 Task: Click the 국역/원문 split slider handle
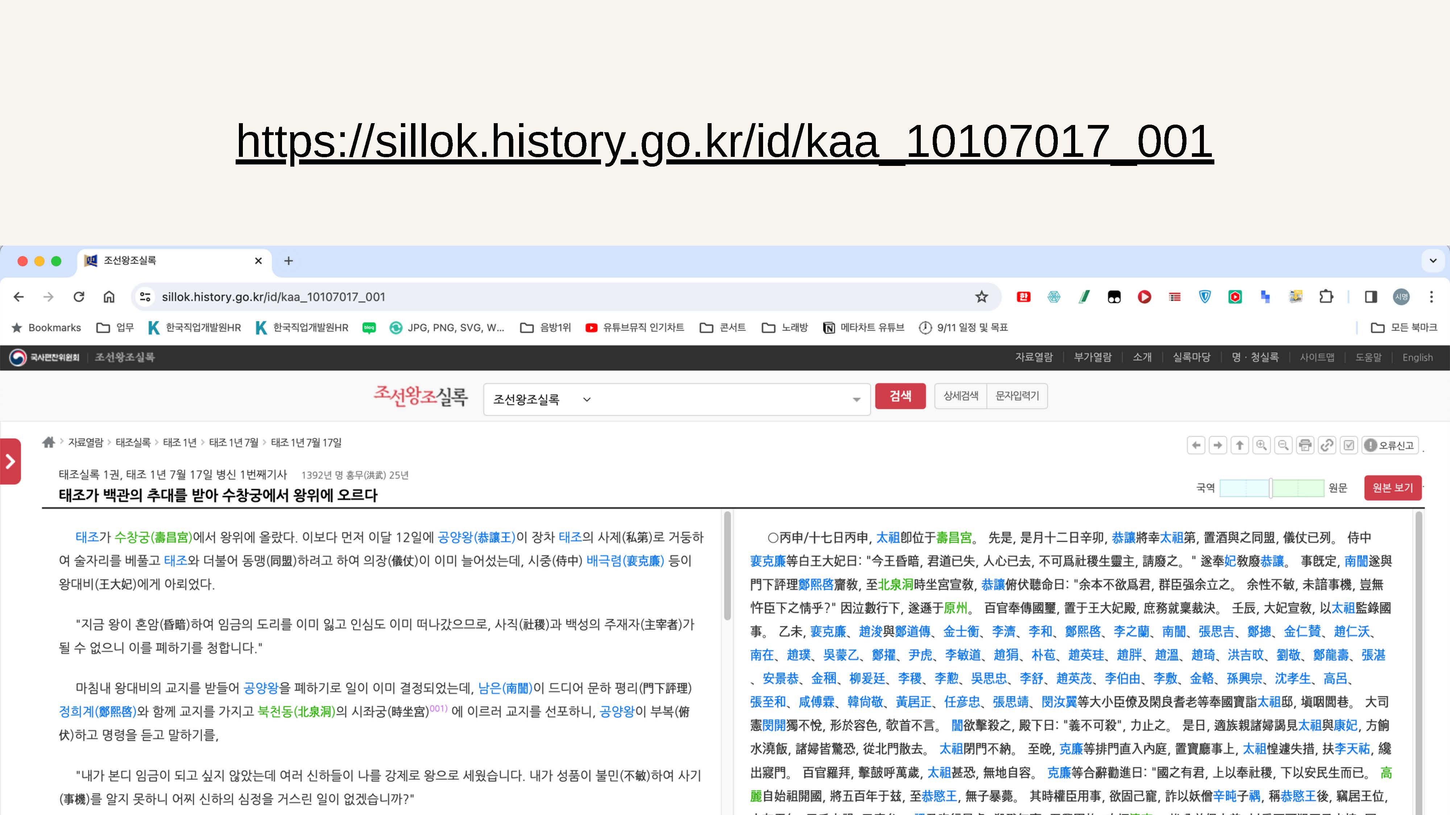(1271, 488)
